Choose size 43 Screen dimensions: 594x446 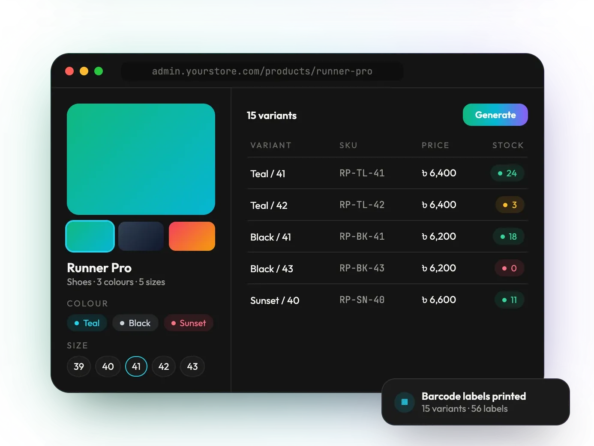pyautogui.click(x=192, y=366)
